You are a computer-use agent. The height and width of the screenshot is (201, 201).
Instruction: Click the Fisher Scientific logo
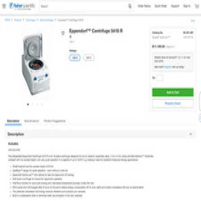click(22, 6)
